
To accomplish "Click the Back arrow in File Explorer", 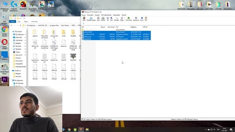I will 11,25.
